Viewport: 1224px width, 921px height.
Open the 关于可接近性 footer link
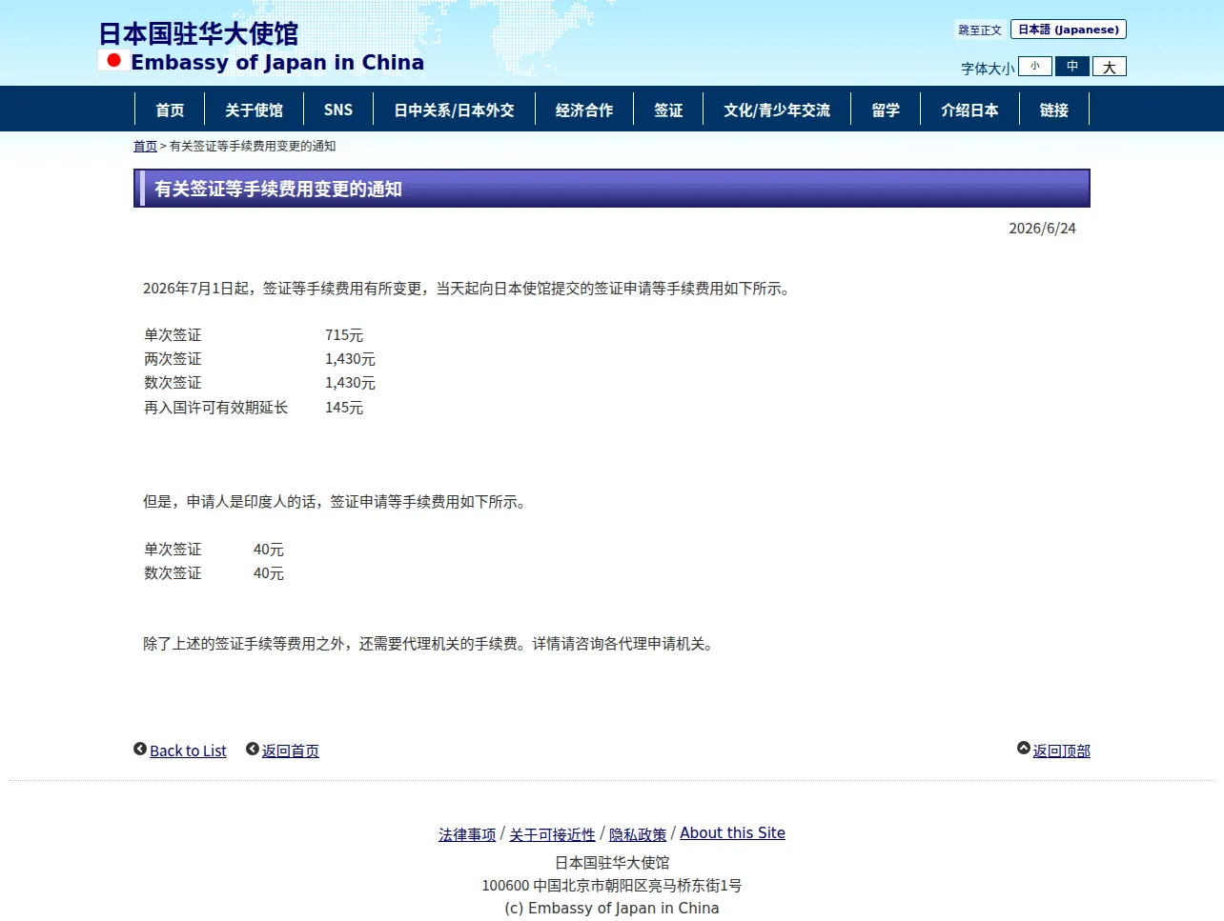(552, 834)
